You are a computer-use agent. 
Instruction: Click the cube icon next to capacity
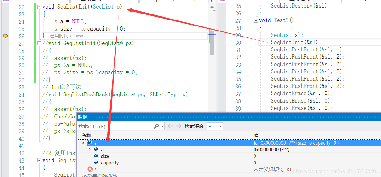pyautogui.click(x=96, y=163)
